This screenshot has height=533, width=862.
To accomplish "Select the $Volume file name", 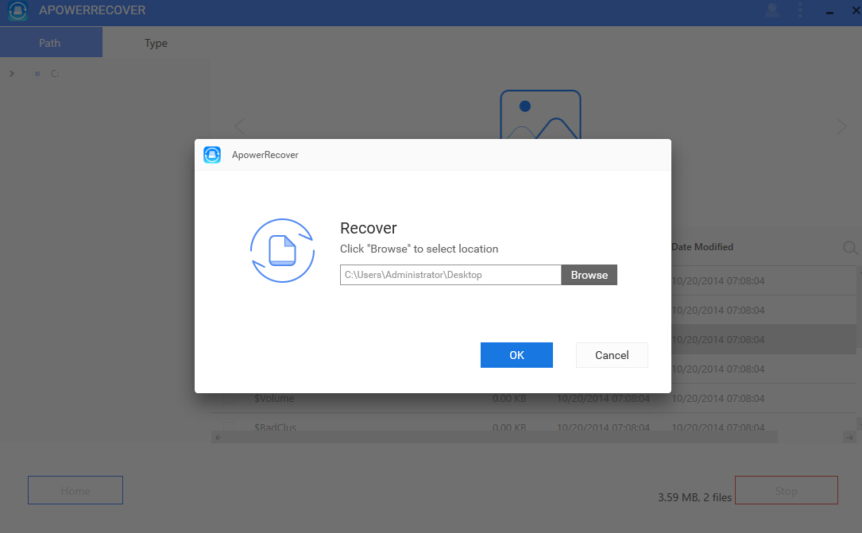I will coord(274,399).
